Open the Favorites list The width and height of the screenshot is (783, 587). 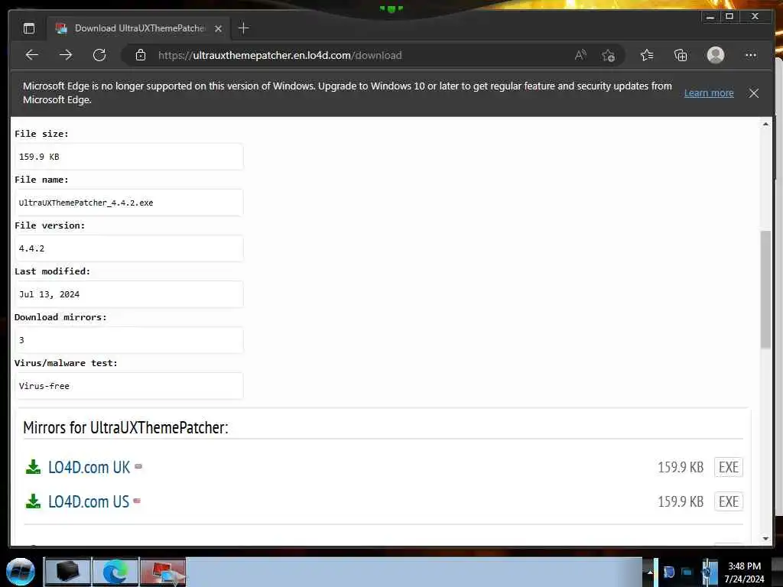[x=647, y=55]
